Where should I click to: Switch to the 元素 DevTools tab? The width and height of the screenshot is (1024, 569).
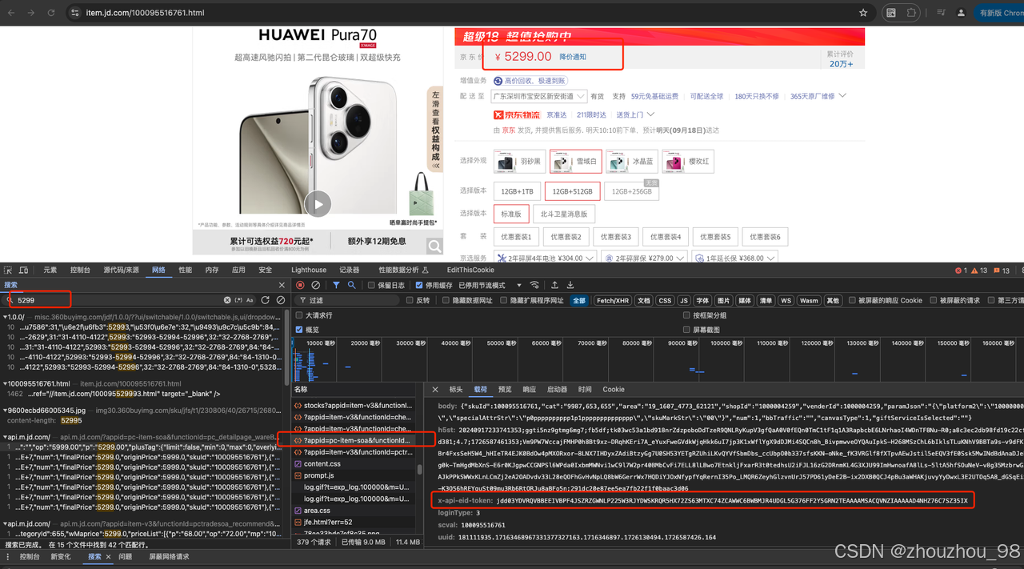pyautogui.click(x=50, y=270)
